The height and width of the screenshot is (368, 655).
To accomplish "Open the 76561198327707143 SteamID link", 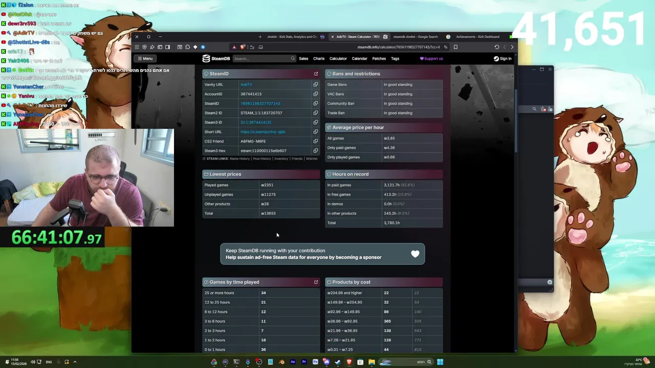I will click(260, 103).
